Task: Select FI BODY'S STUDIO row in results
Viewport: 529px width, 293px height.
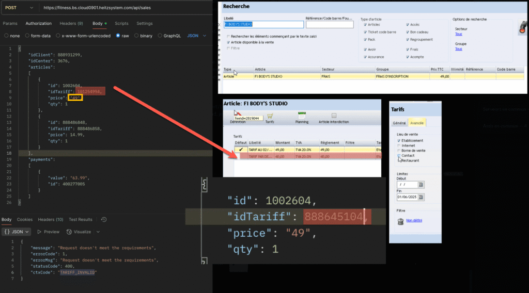Action: 374,76
